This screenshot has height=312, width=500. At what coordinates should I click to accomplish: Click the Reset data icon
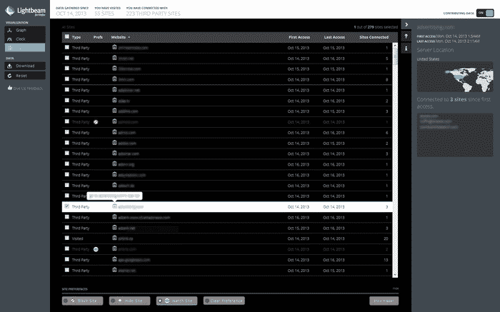[10, 75]
